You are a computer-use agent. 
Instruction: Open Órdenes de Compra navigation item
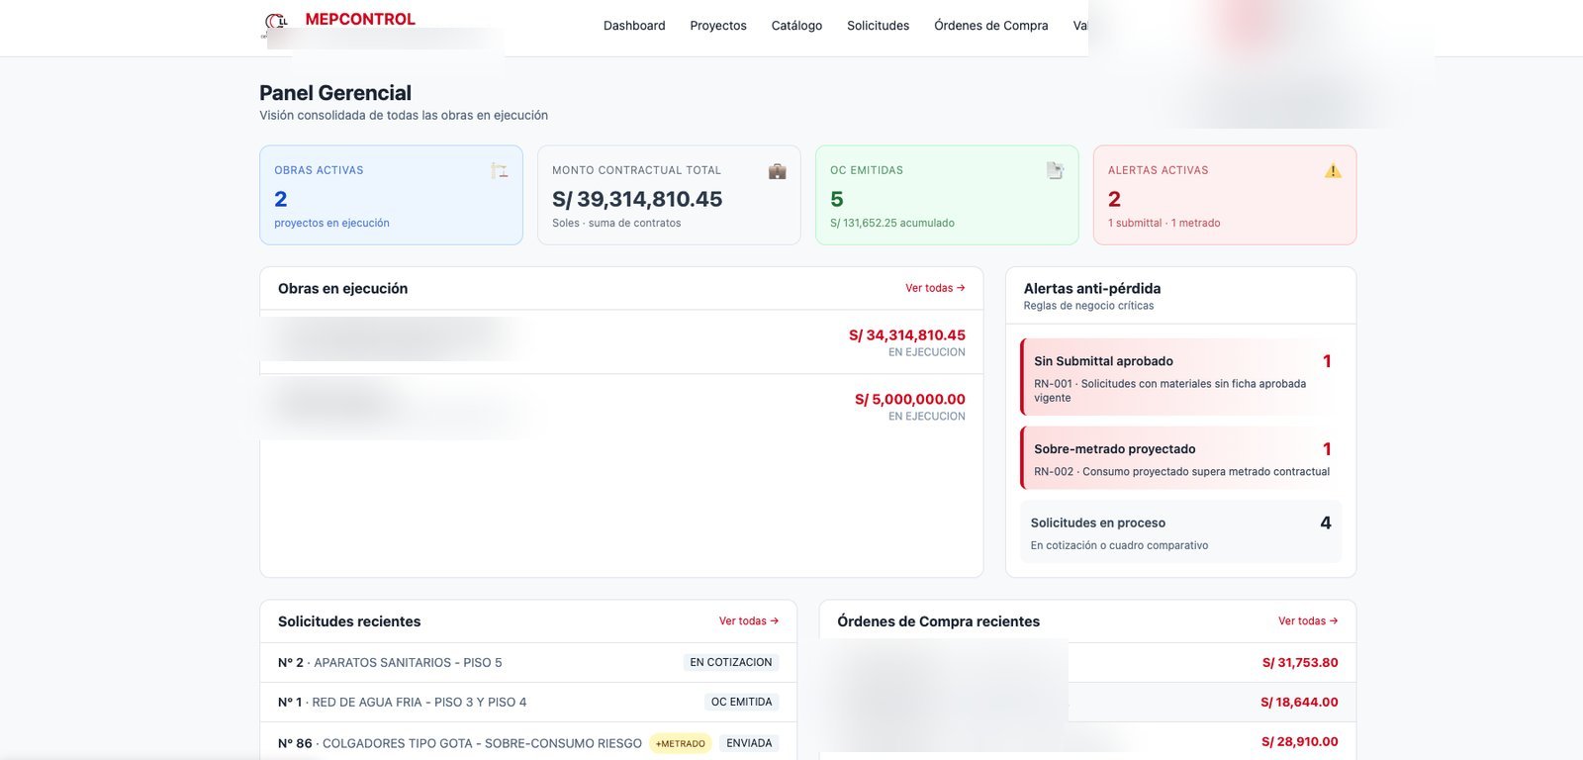[991, 26]
